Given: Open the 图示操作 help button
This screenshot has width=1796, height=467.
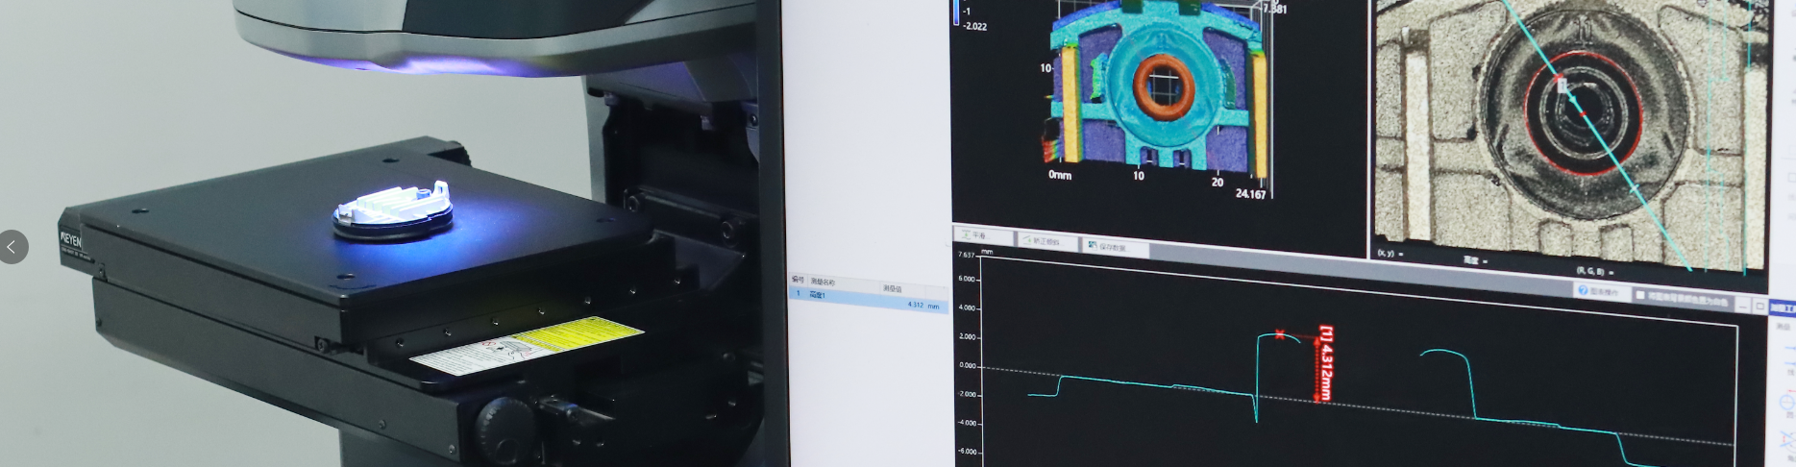Looking at the screenshot, I should click(x=1602, y=292).
